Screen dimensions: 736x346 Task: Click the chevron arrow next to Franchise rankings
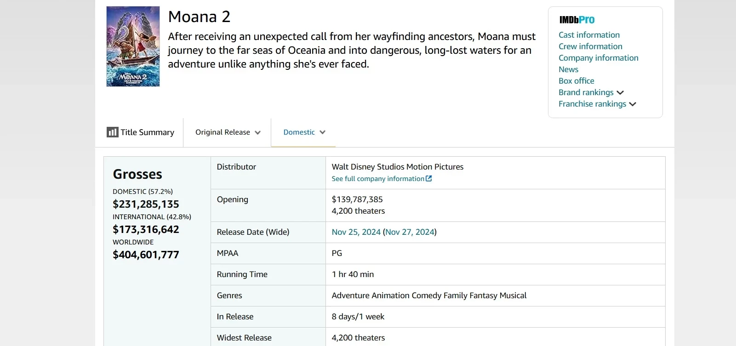coord(633,104)
